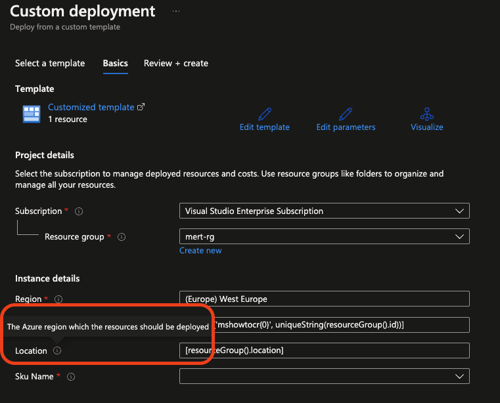Screen dimensions: 500x403
Task: Click the info icon beside Resource group
Action: [x=121, y=237]
